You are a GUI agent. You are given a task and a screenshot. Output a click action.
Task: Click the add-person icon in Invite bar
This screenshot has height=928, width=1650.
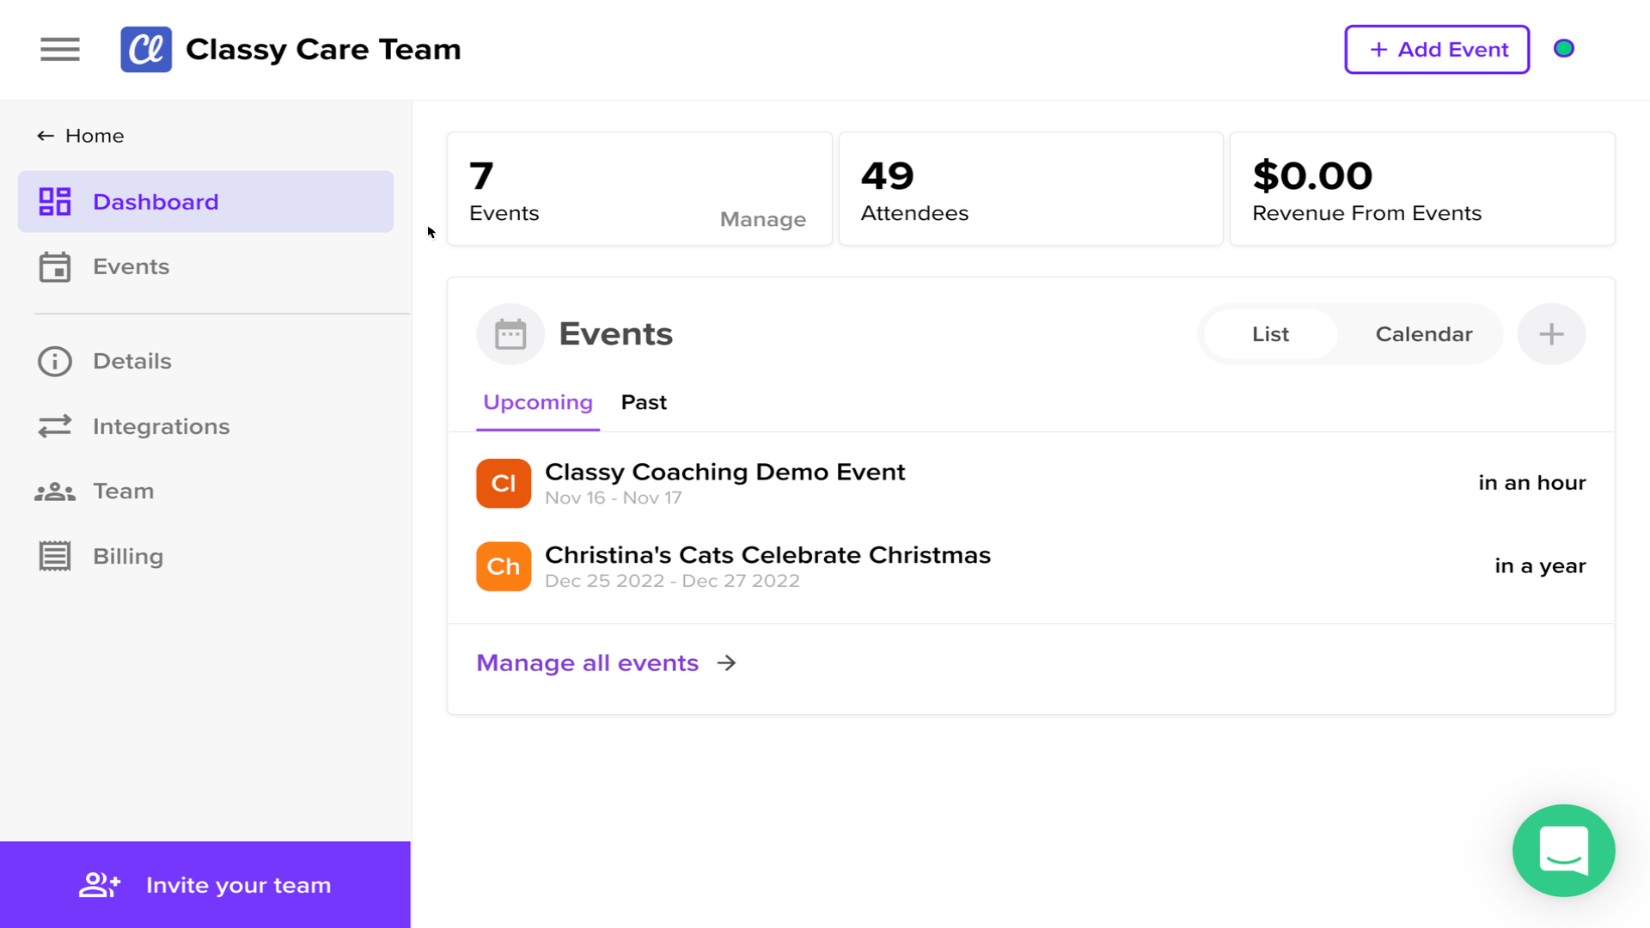click(100, 884)
